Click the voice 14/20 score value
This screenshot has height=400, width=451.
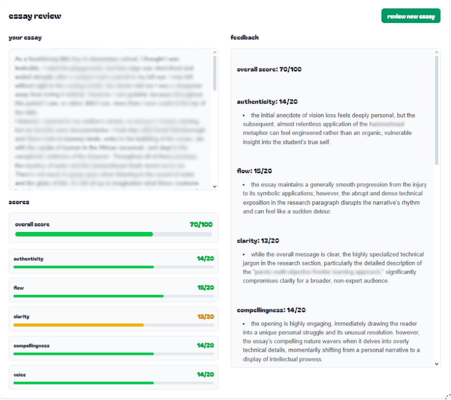pyautogui.click(x=205, y=375)
